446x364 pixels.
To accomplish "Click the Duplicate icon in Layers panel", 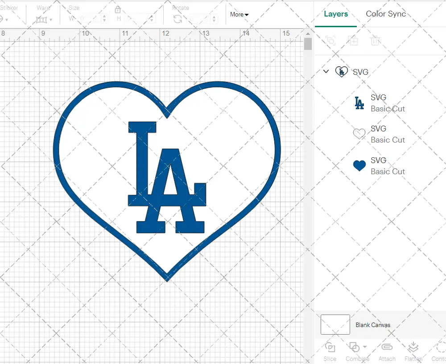I will pos(353,41).
